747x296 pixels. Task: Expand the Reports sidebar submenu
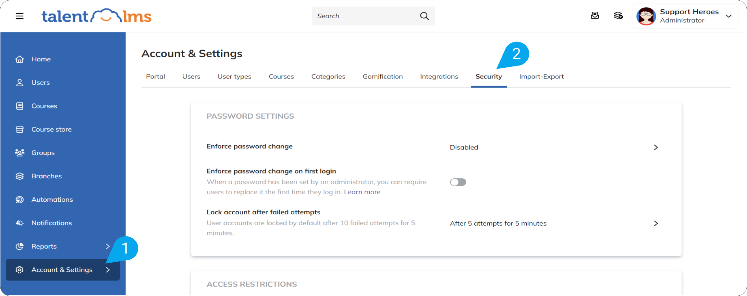(x=108, y=246)
